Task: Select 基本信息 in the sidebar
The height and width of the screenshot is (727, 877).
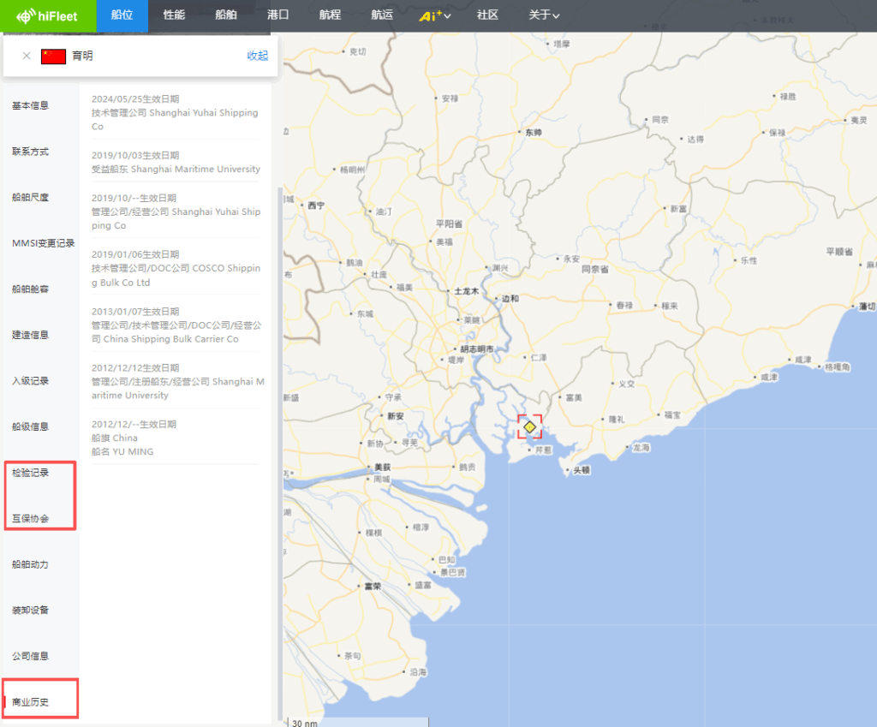Action: (x=30, y=105)
